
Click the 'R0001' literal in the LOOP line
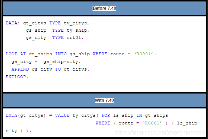point(143,54)
